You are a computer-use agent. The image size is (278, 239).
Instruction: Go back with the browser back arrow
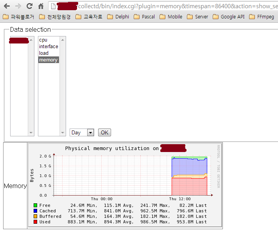click(x=7, y=6)
